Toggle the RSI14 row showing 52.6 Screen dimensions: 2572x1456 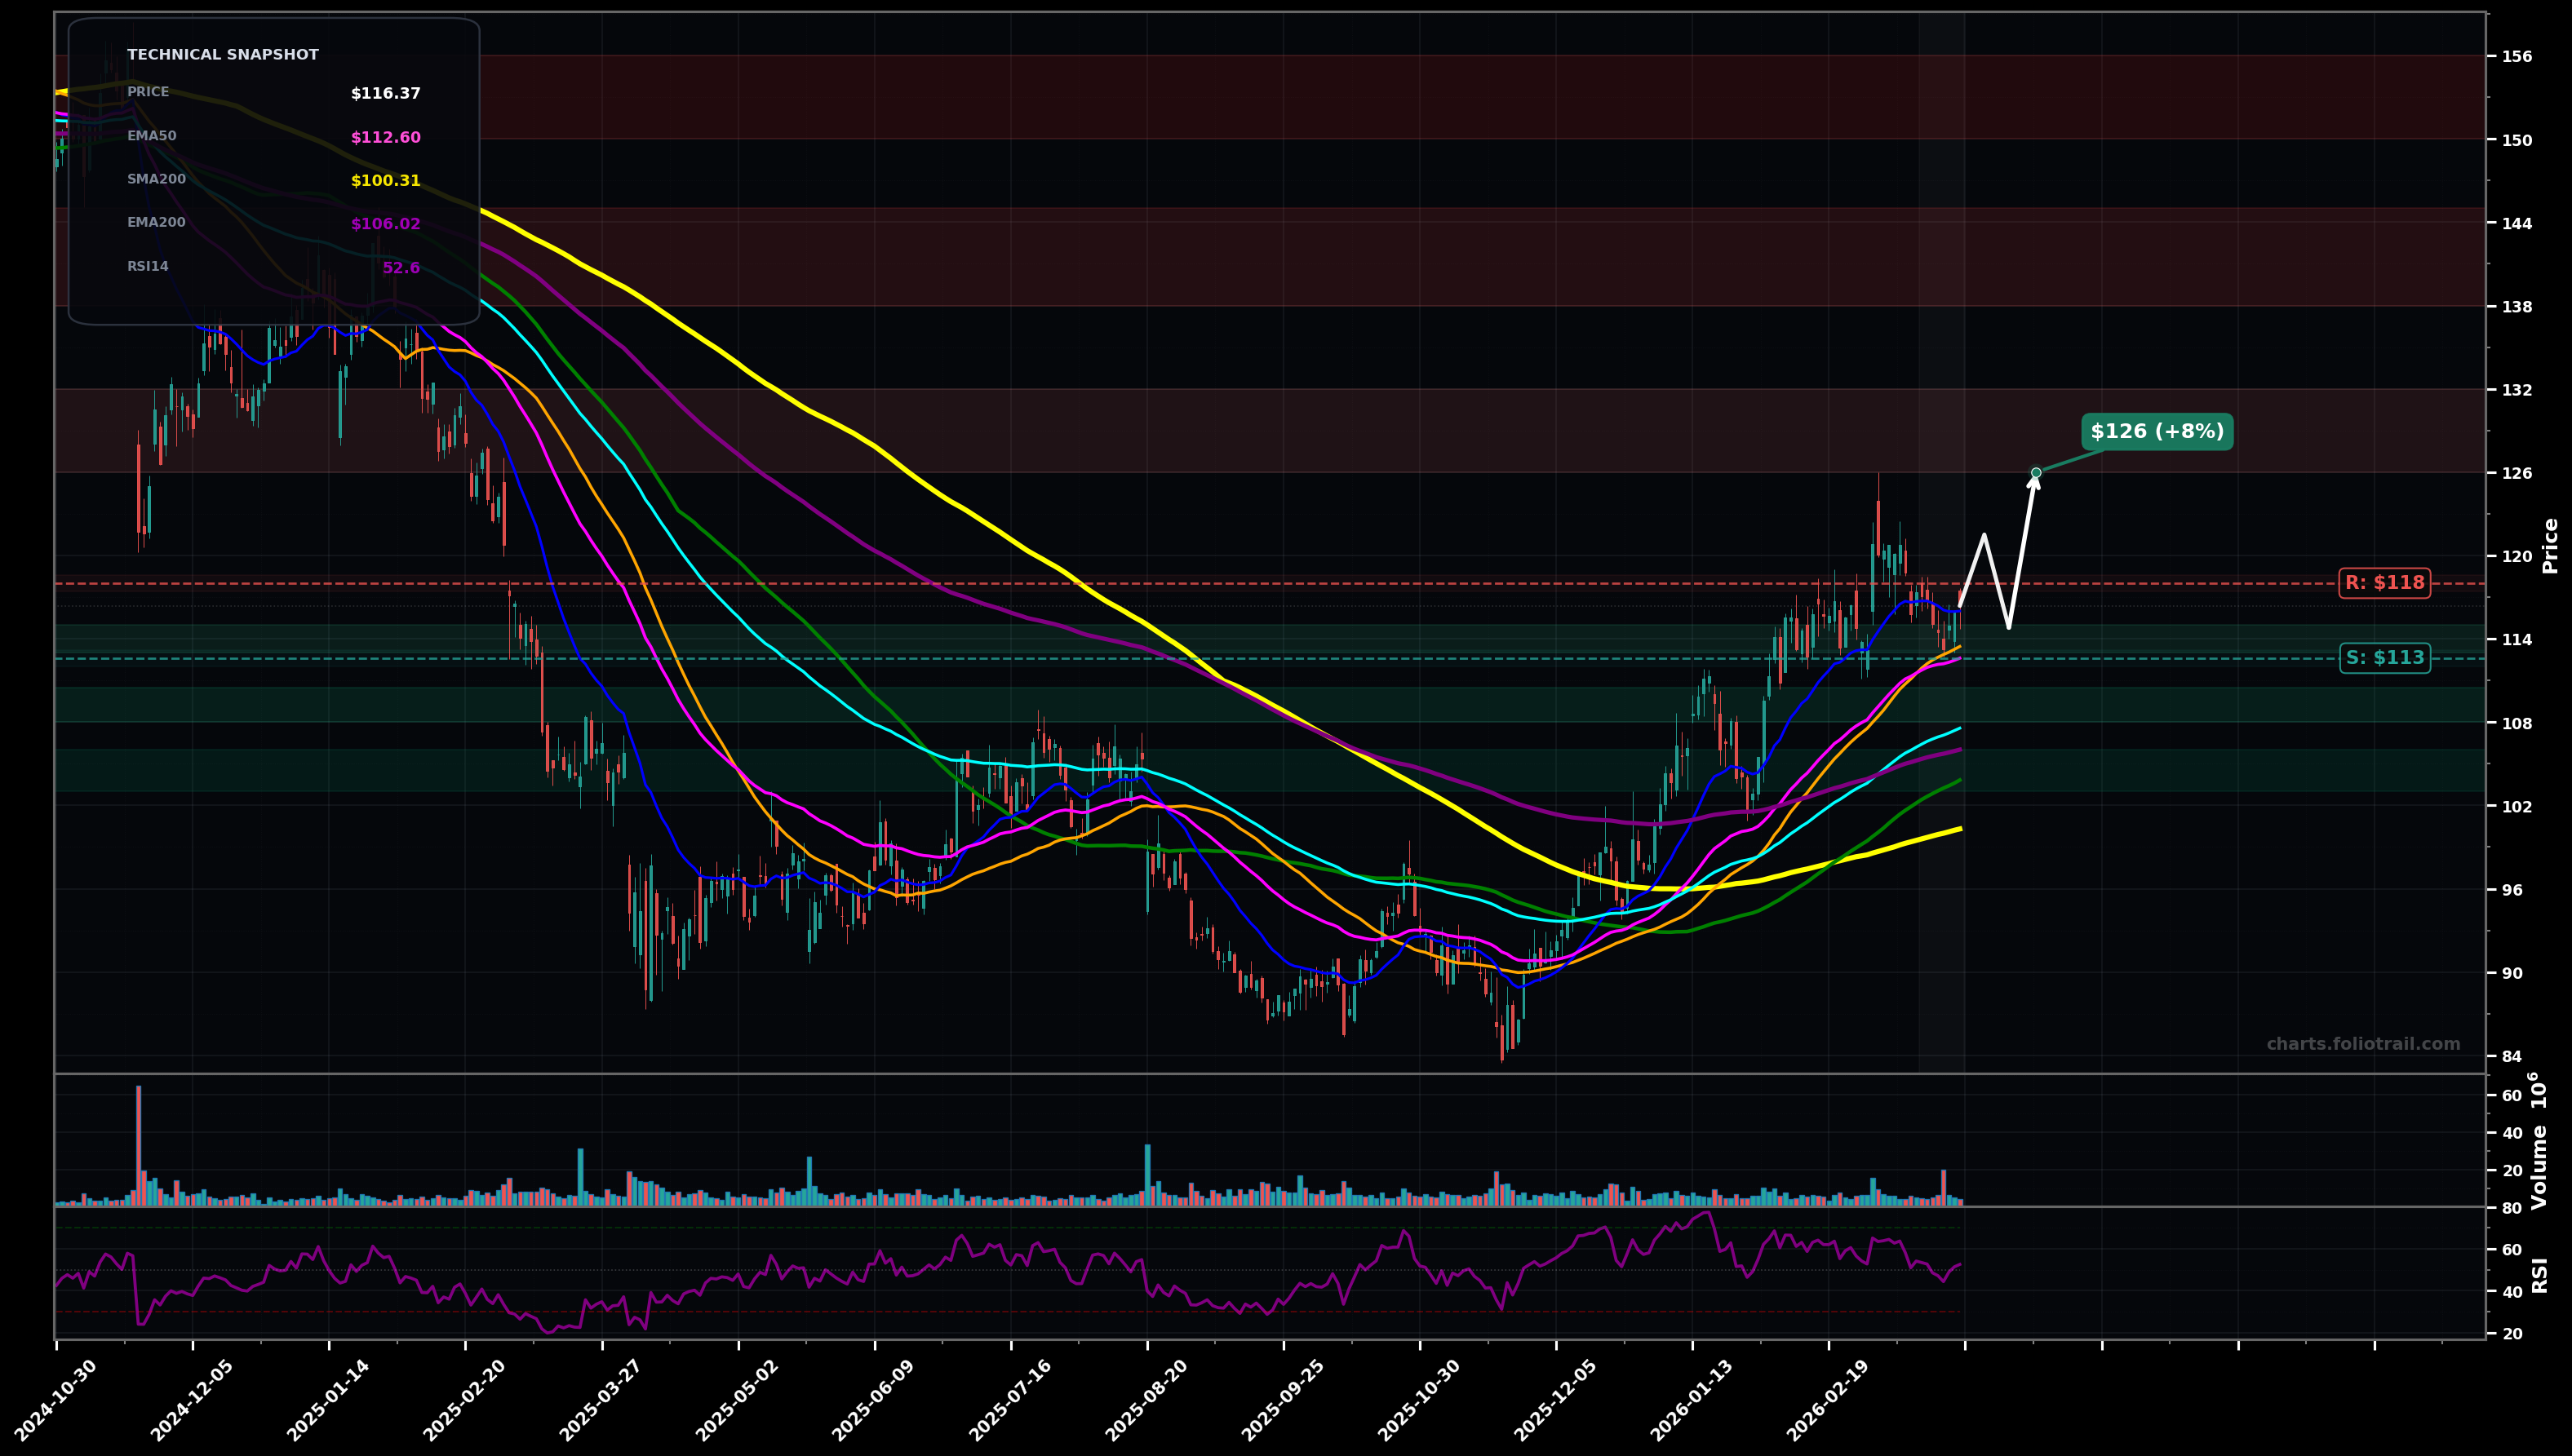click(x=270, y=266)
